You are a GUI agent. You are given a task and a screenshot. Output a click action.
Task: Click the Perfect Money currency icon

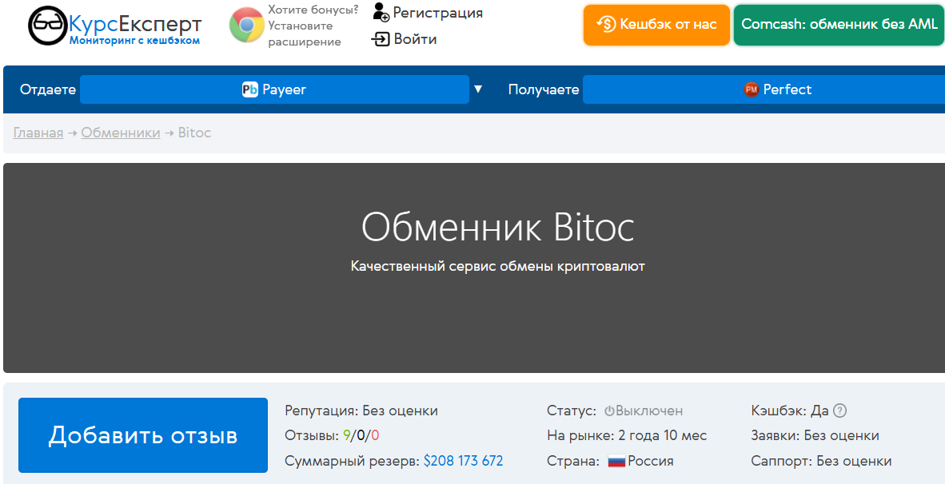tap(751, 89)
